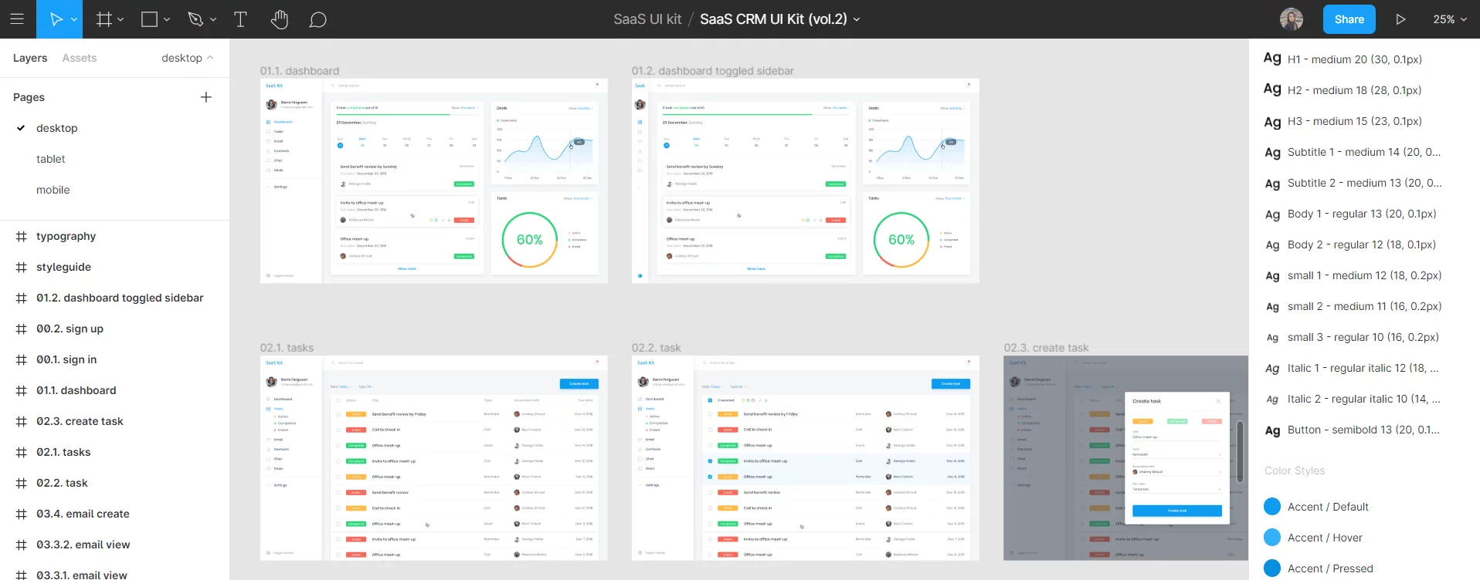Viewport: 1480px width, 580px height.
Task: Click Ag icon for Body 2 style
Action: click(1272, 245)
